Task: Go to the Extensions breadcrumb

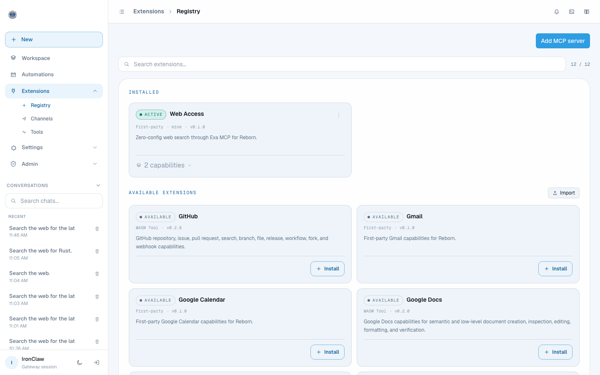Action: pos(149,11)
